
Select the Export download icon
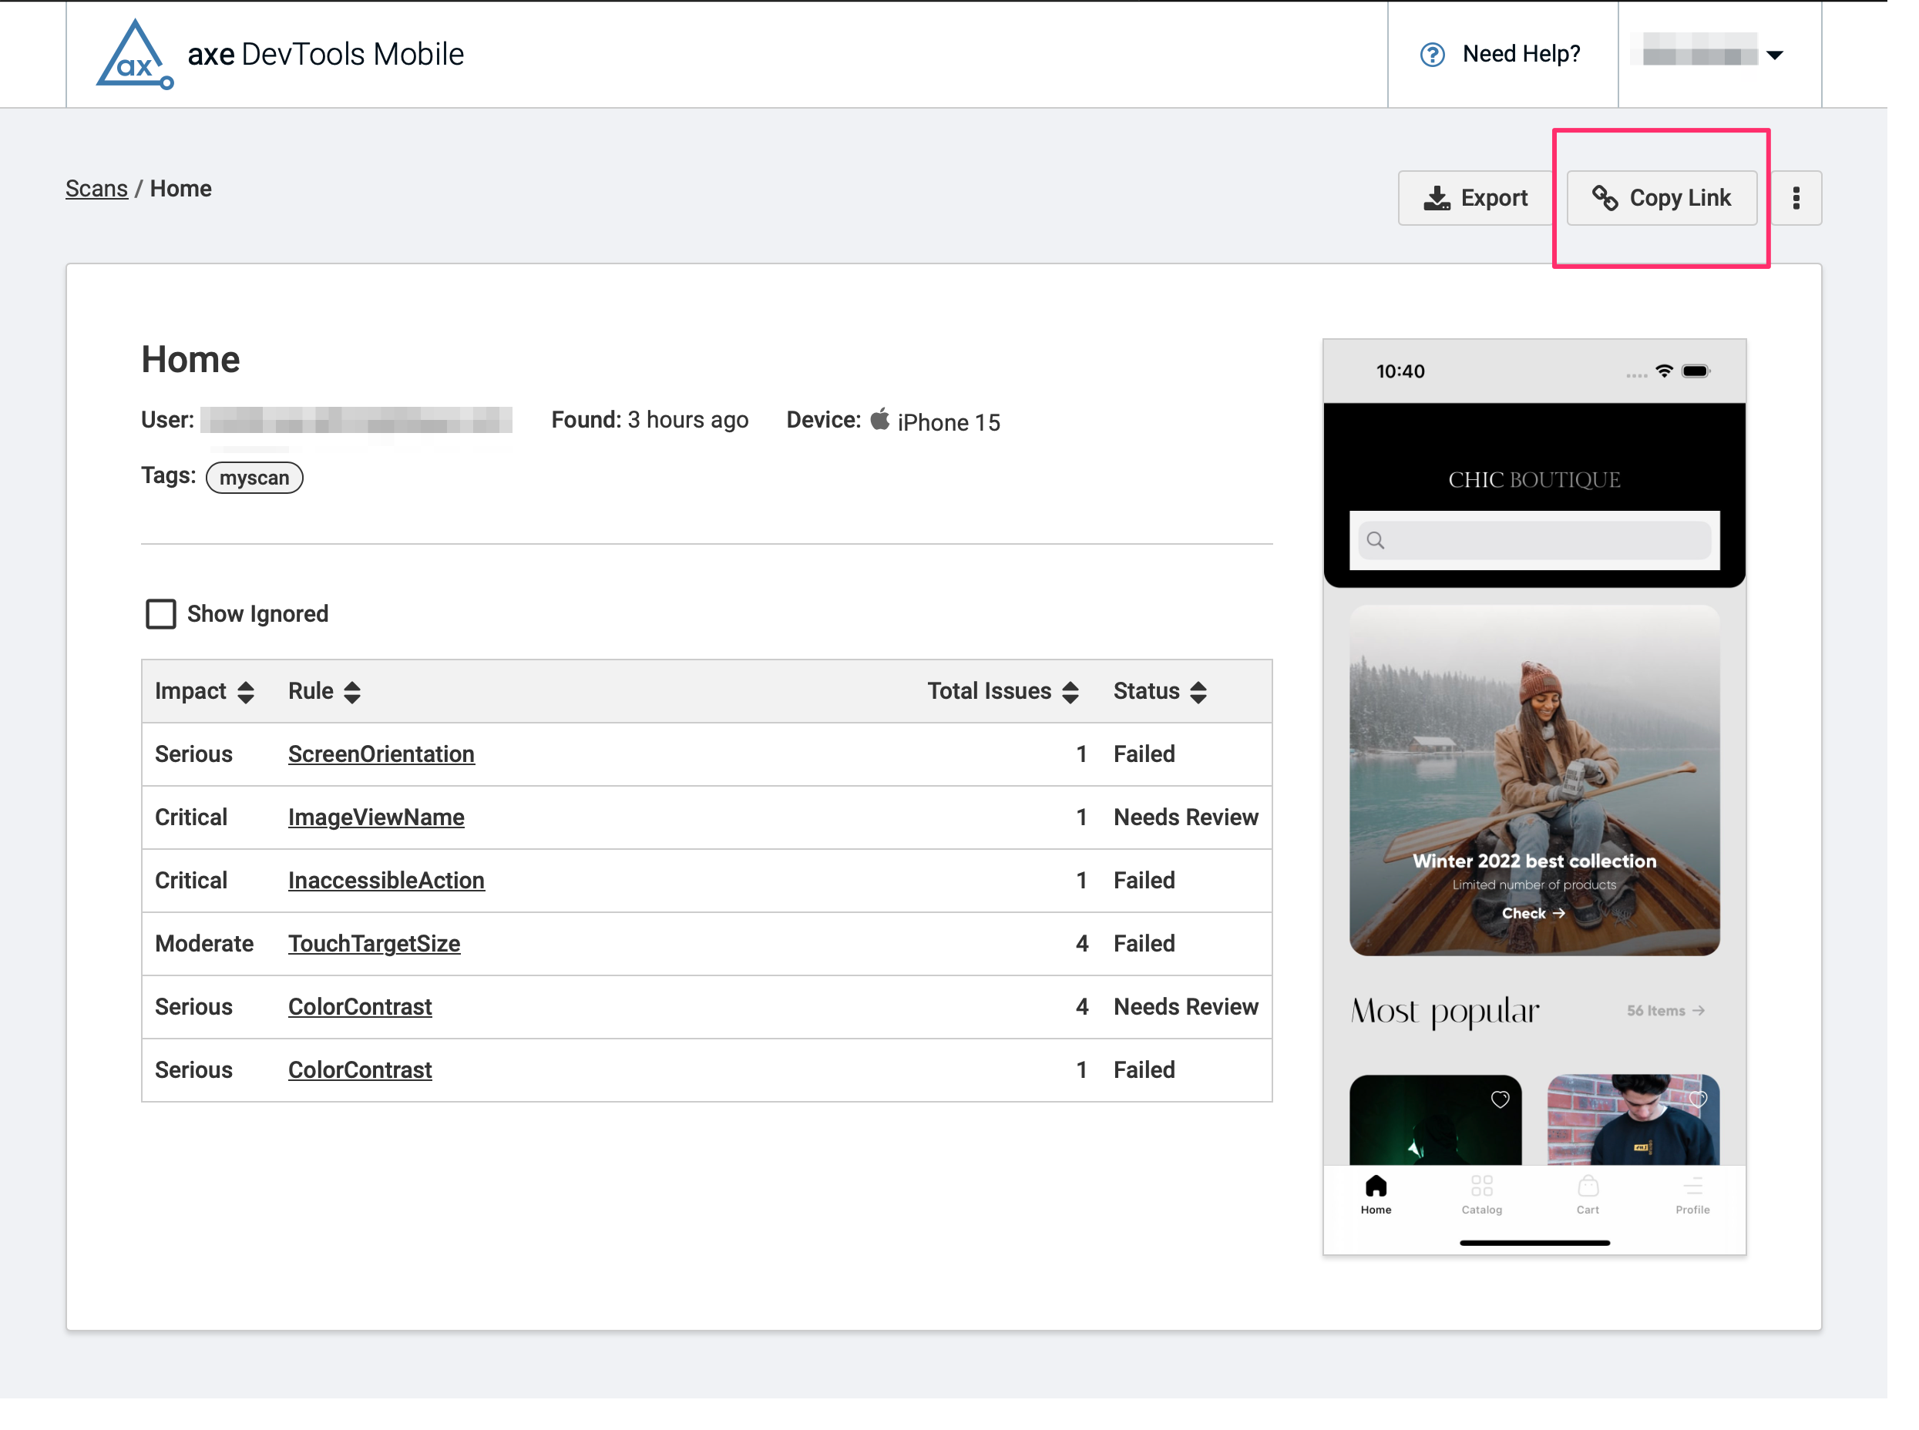(1437, 197)
